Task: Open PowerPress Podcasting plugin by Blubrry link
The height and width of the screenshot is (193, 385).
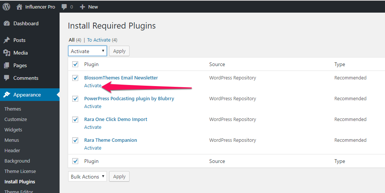Action: tap(129, 99)
